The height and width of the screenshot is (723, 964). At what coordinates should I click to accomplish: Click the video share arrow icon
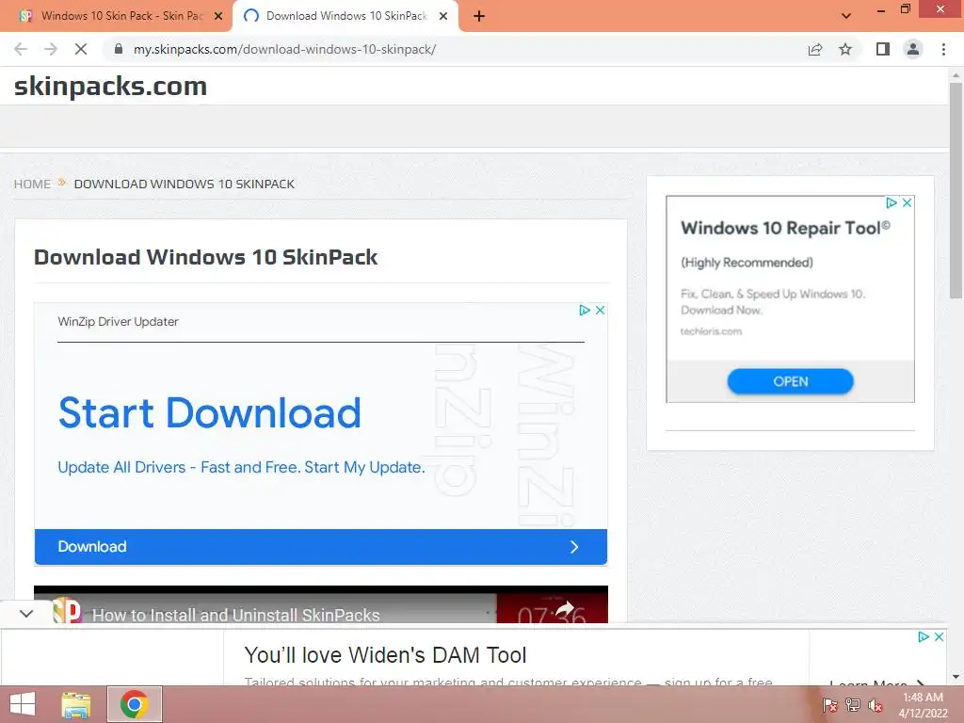(x=564, y=609)
